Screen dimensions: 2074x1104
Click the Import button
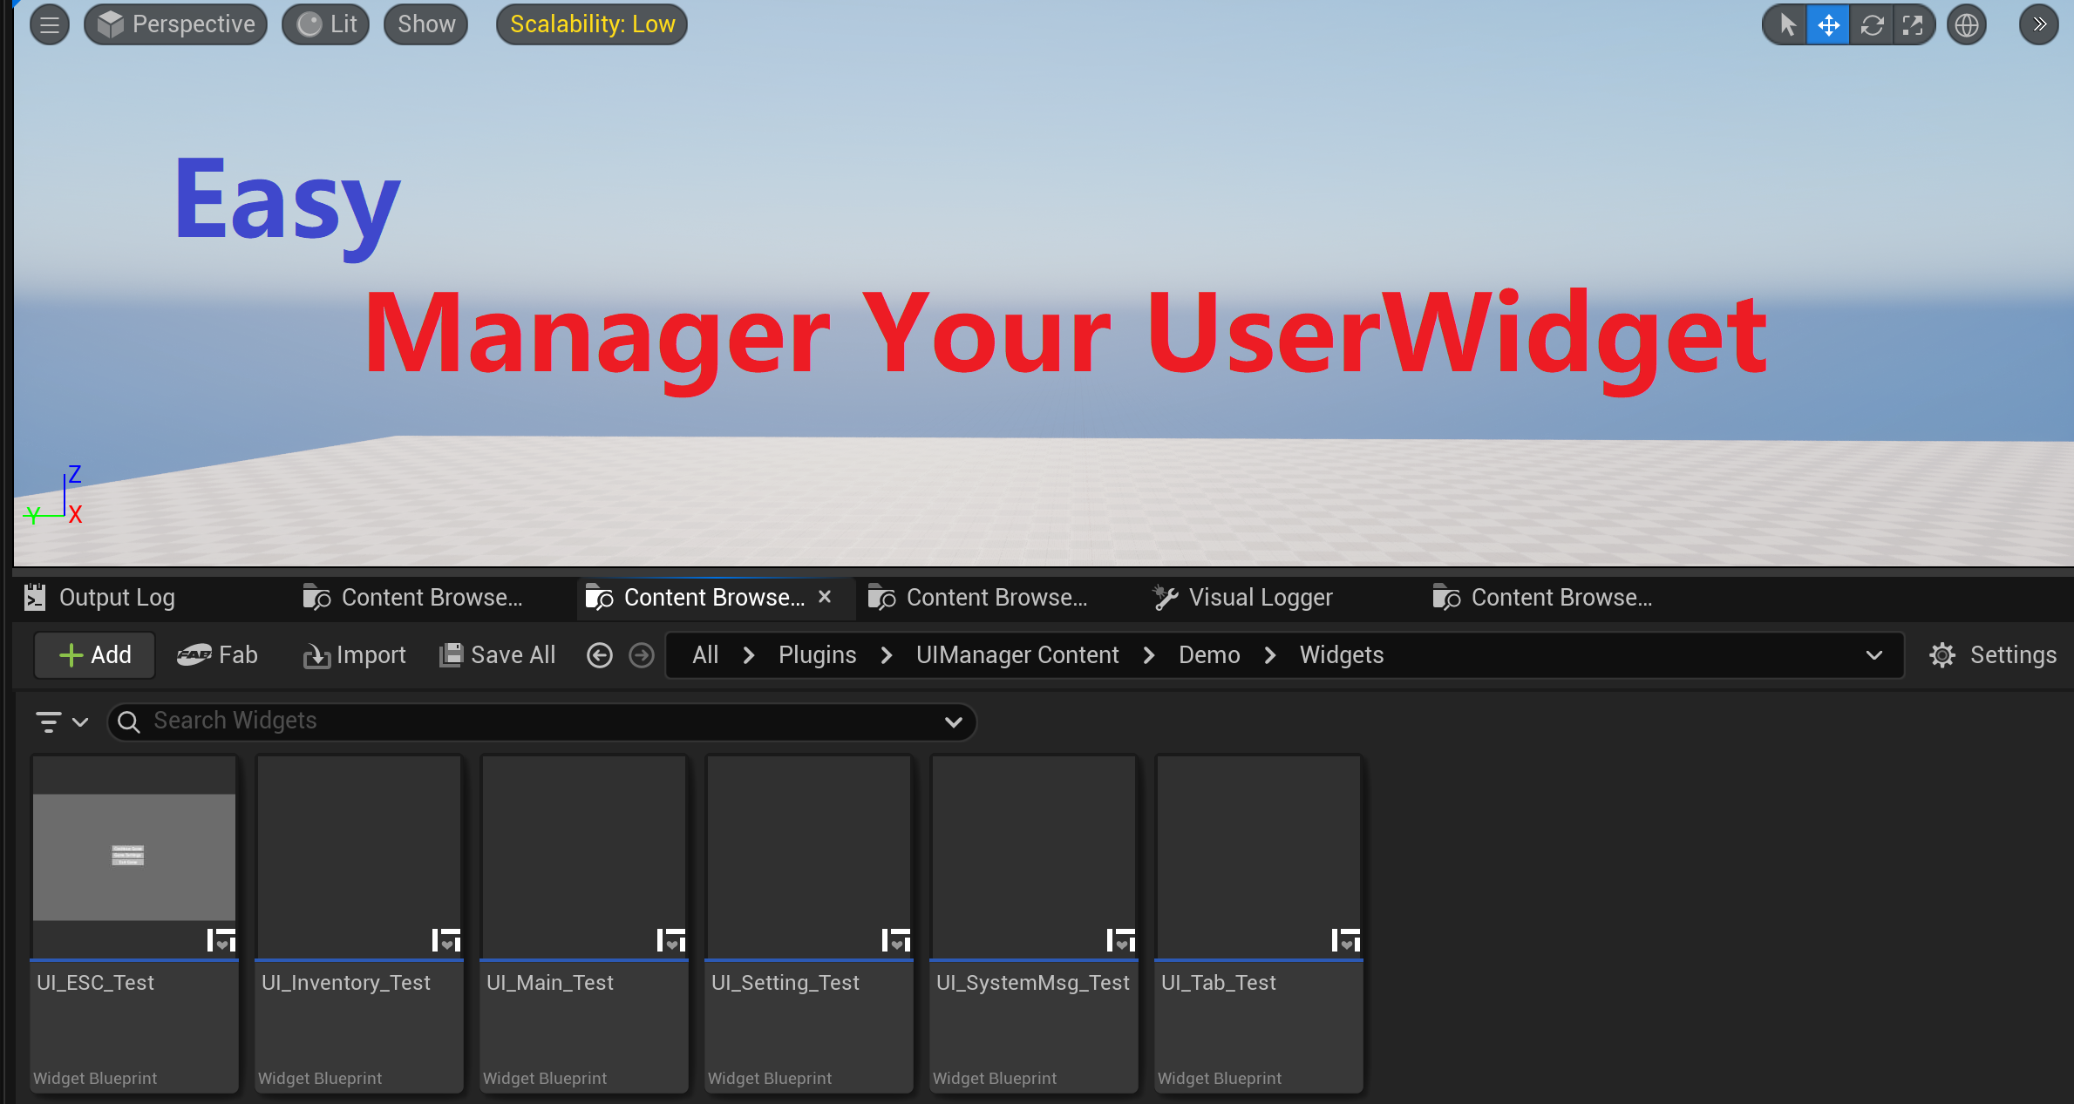[x=354, y=655]
